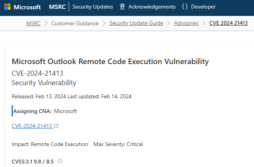The width and height of the screenshot is (254, 167).
Task: Click the Developer curly braces icon
Action: (185, 7)
